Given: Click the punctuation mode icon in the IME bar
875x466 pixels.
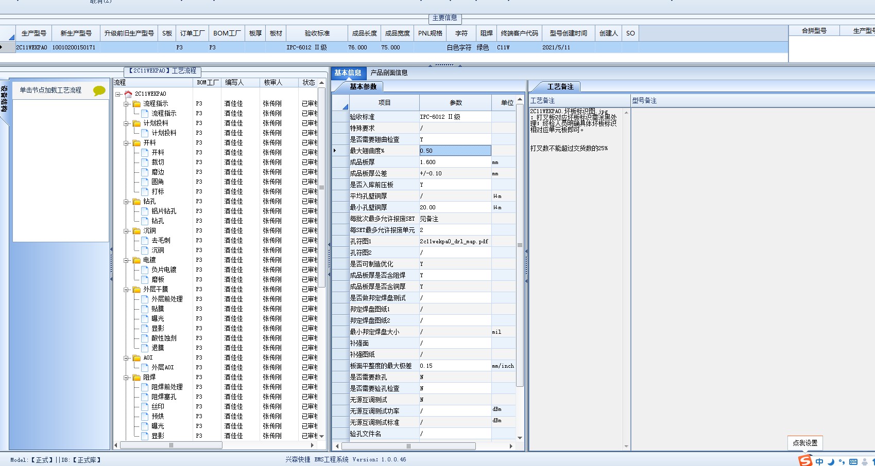Looking at the screenshot, I should pyautogui.click(x=842, y=462).
